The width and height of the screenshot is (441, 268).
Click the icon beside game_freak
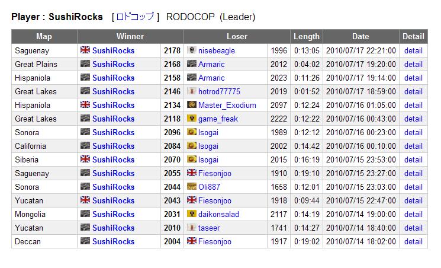[191, 119]
